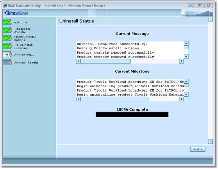Close the BMC Installation Utility window

209,6
